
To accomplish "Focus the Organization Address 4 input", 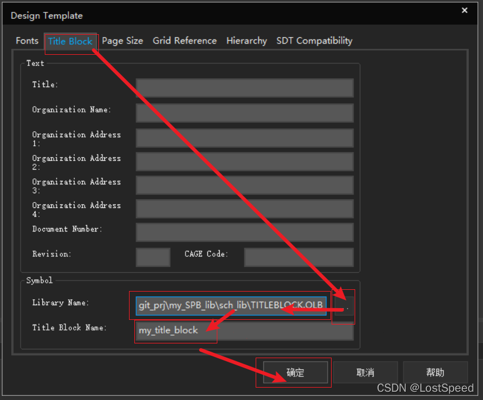I will (244, 209).
